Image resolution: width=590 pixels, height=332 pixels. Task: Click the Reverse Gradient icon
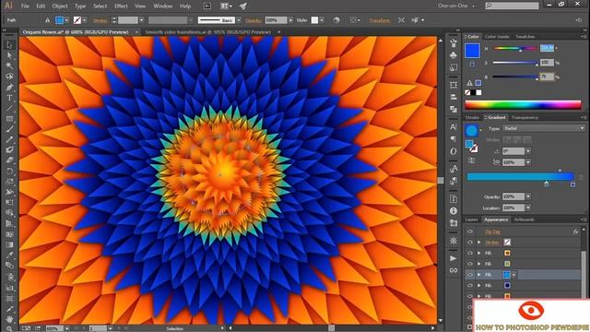click(x=471, y=160)
